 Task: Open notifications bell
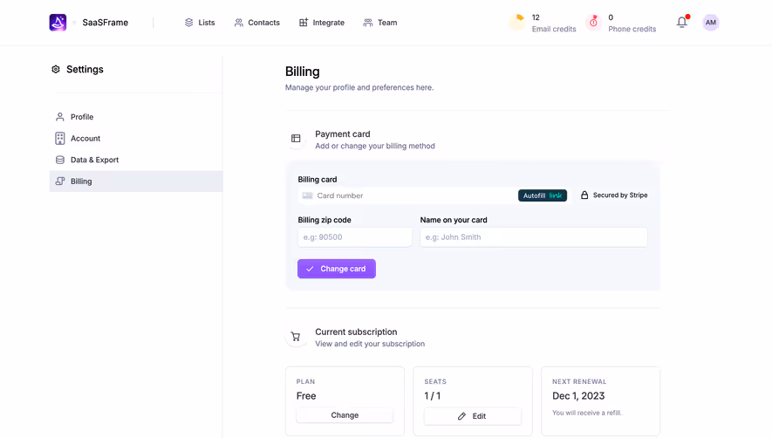682,22
